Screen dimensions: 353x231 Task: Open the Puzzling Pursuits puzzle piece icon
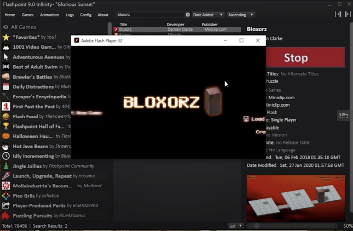tap(6, 216)
